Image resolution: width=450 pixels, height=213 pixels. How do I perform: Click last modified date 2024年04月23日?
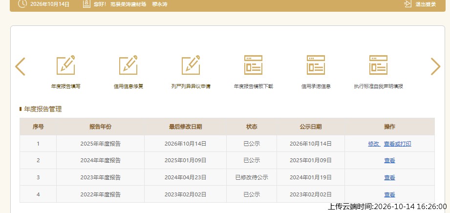click(185, 177)
